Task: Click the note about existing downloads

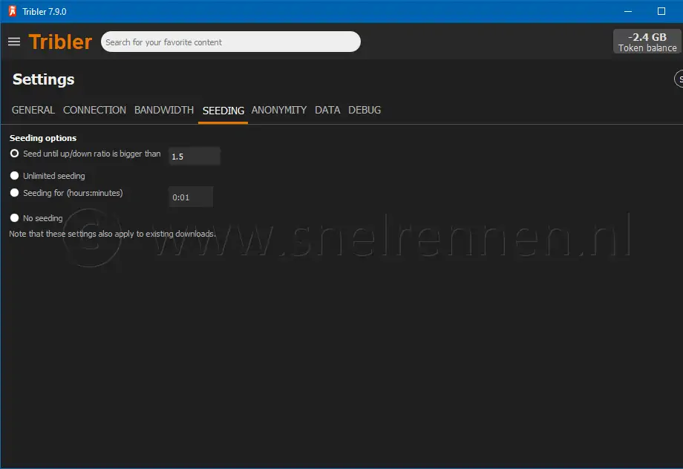Action: (x=112, y=234)
